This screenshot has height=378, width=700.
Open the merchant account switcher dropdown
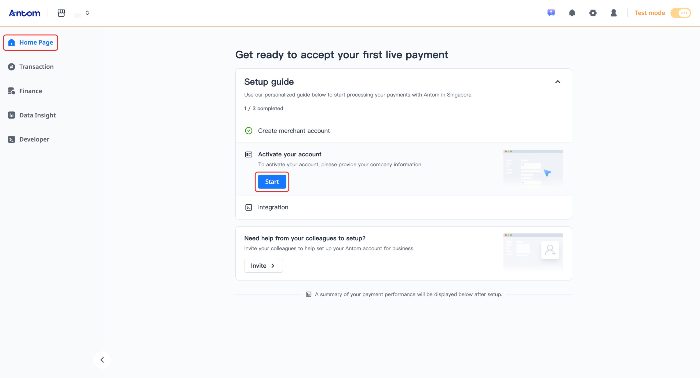tap(87, 13)
